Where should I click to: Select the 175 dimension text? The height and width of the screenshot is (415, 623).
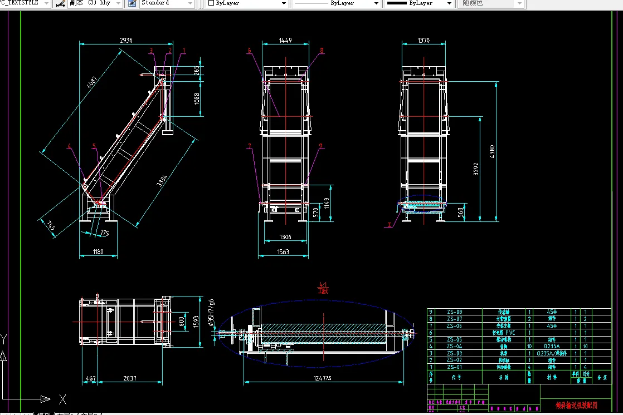click(105, 233)
